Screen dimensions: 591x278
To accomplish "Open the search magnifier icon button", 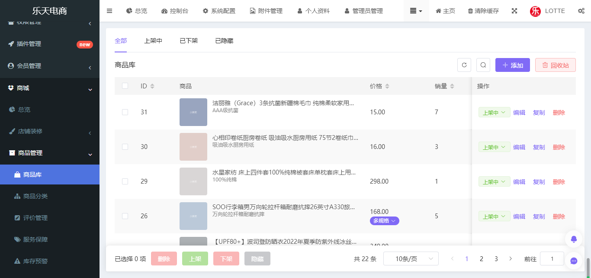I will (483, 65).
